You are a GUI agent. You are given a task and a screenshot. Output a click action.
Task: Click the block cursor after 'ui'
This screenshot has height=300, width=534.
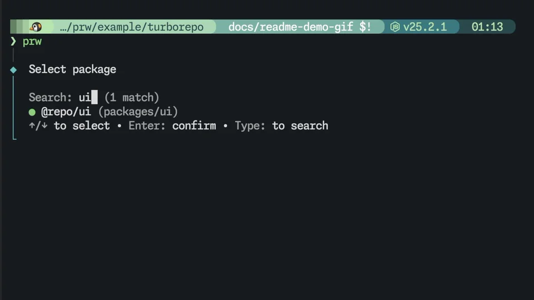(x=95, y=98)
